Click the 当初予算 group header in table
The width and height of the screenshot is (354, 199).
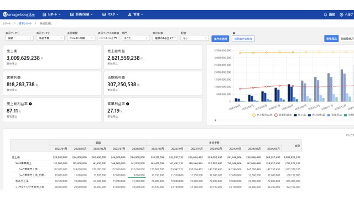pos(214,143)
